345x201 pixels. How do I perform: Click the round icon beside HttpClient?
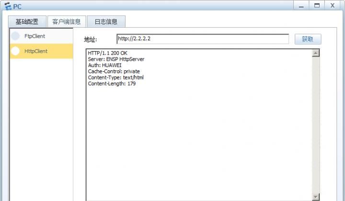tap(16, 51)
